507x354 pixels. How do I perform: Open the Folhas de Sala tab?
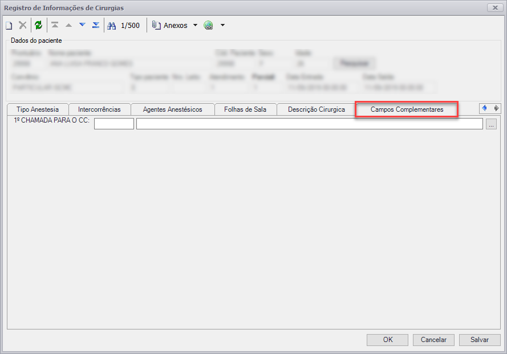(245, 109)
